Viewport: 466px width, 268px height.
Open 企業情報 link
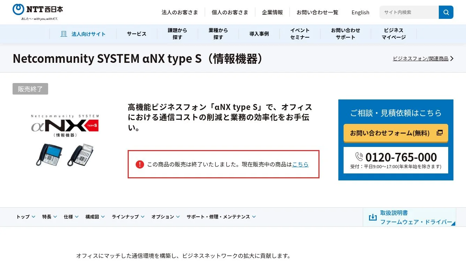click(272, 12)
